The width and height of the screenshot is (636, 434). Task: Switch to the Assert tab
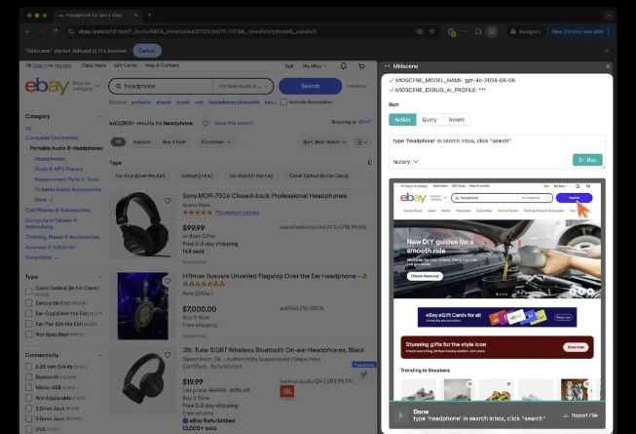point(457,119)
